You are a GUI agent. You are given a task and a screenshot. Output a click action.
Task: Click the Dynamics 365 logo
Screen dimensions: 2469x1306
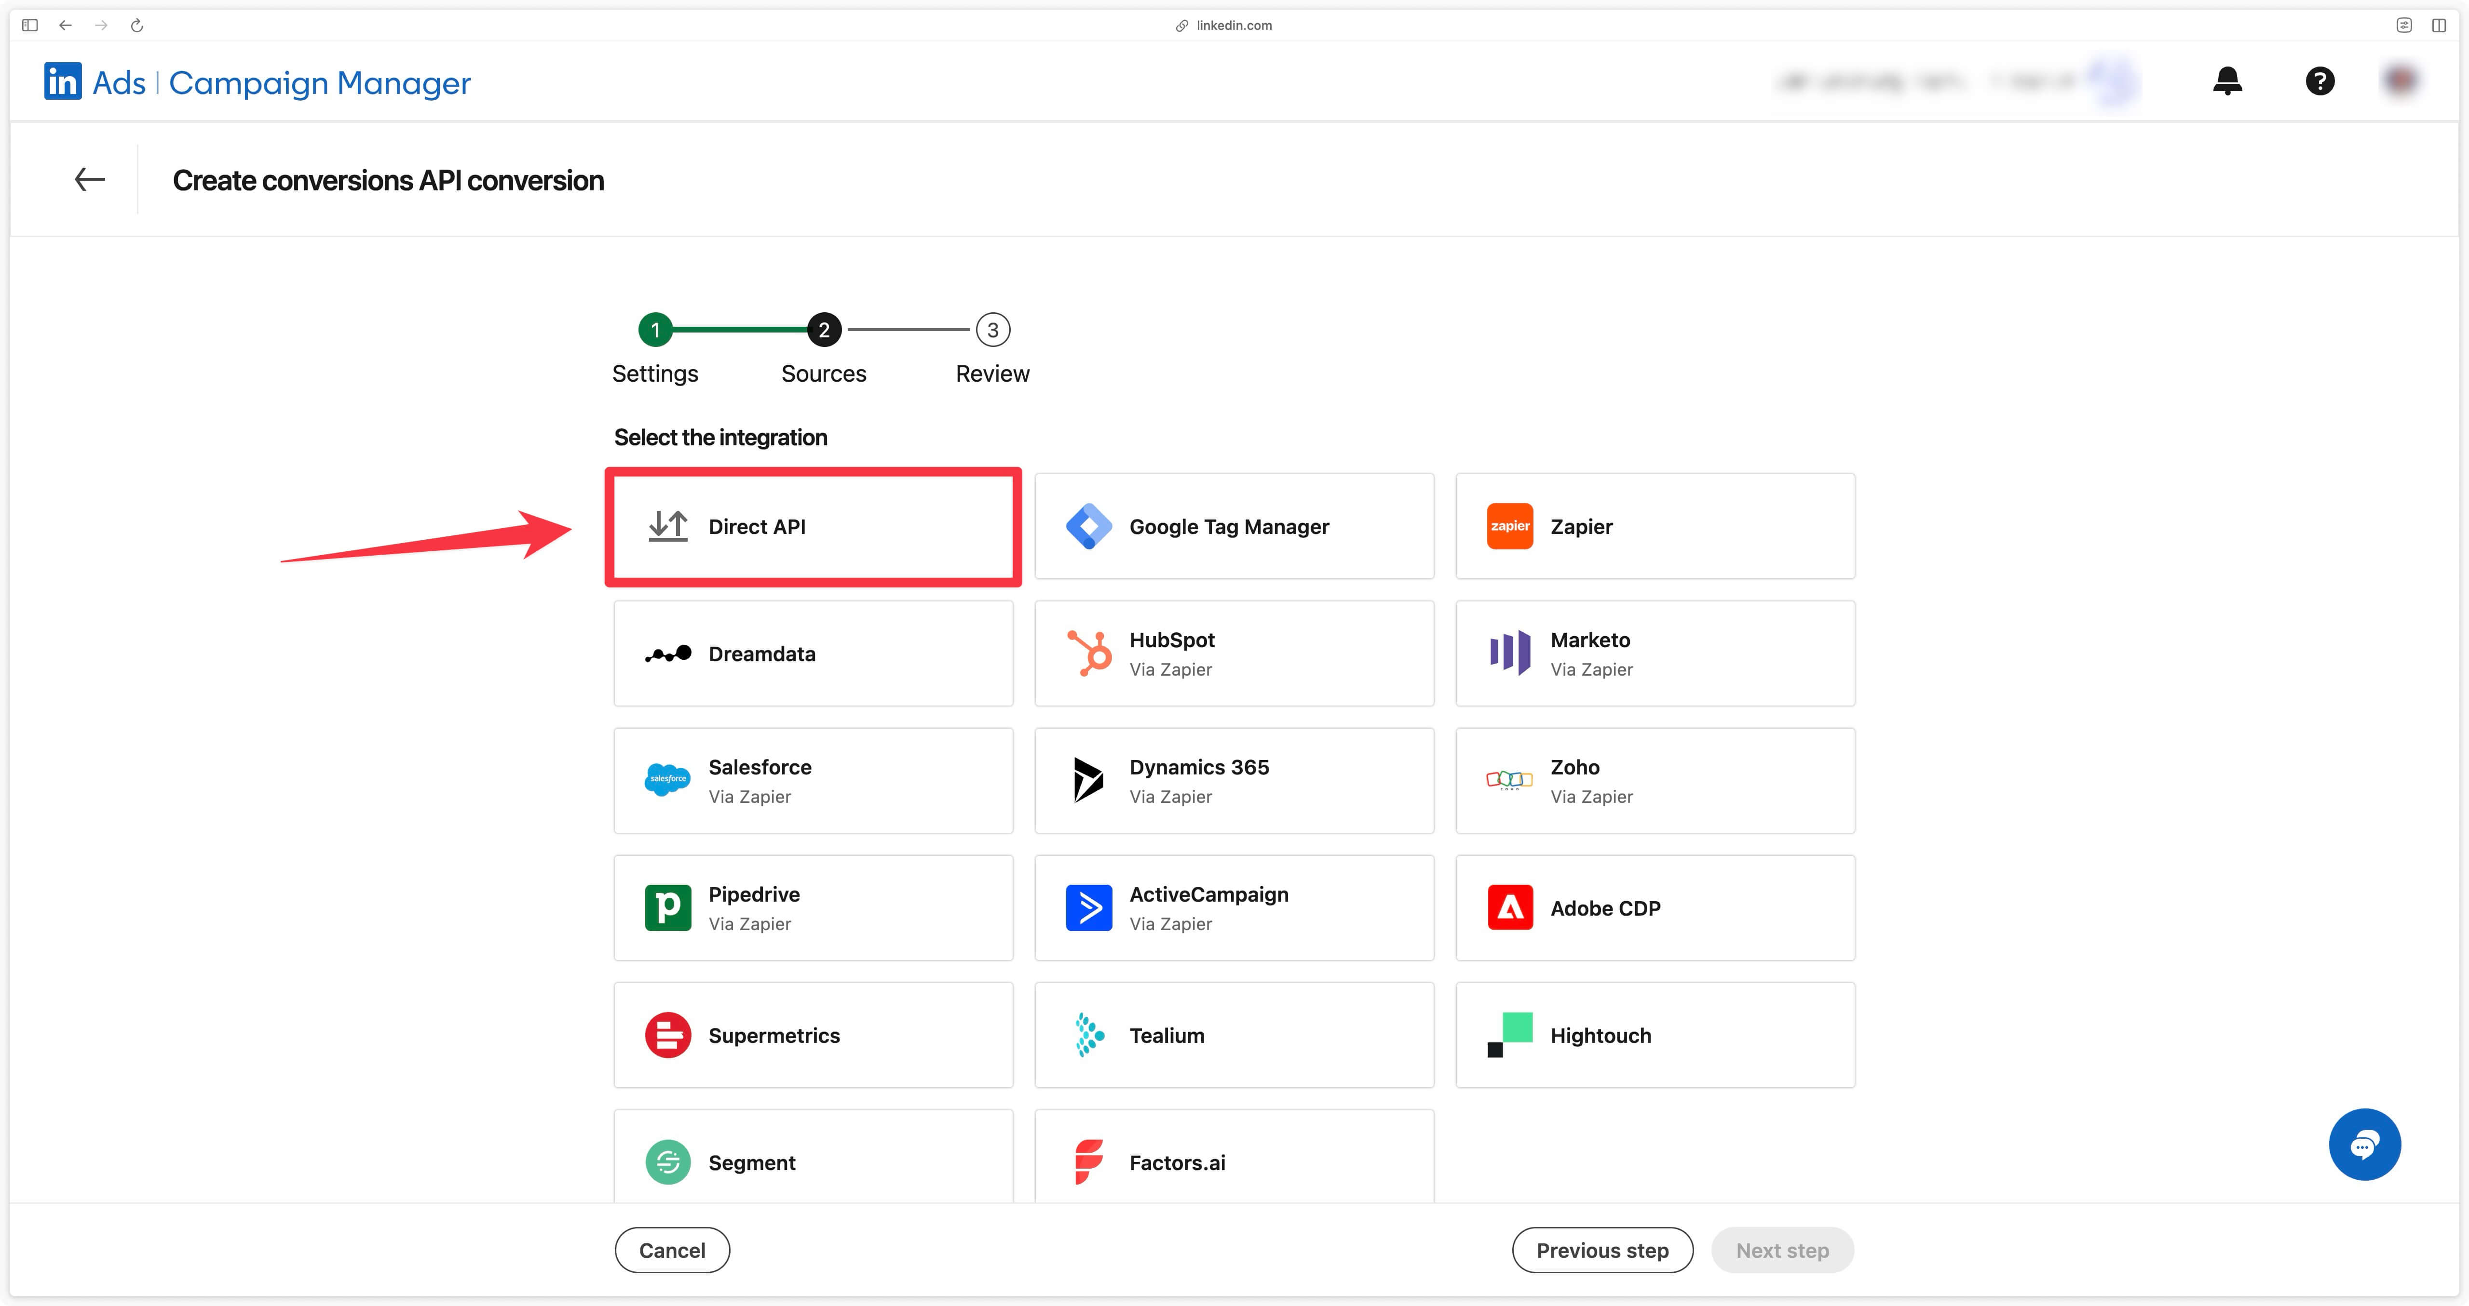(1089, 780)
